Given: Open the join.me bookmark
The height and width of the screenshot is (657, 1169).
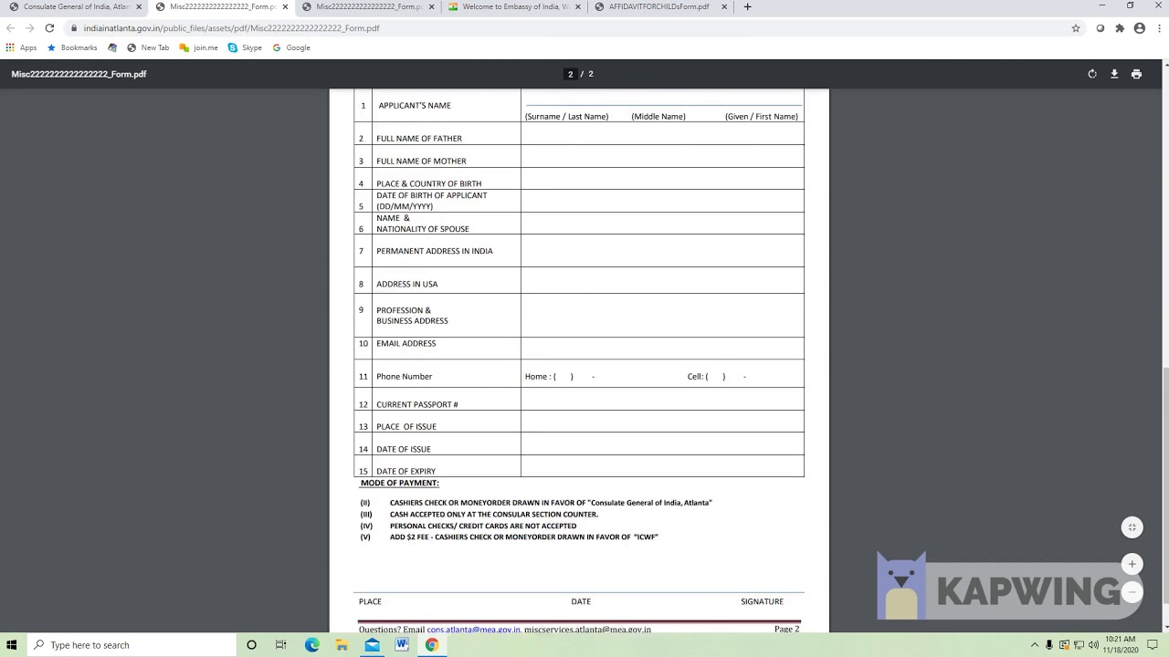Looking at the screenshot, I should 199,47.
